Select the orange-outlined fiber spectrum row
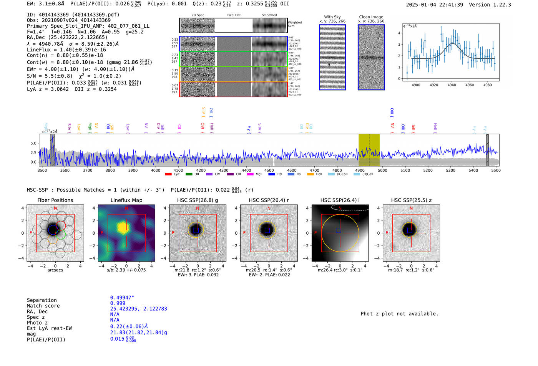This screenshot has height=366, width=538. pos(234,74)
